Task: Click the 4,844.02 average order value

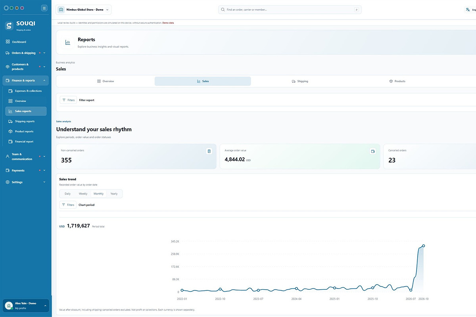Action: coord(234,159)
